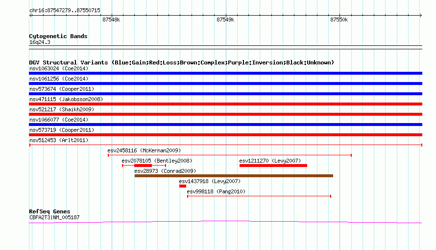Click the 87550k ruler position marker
Image resolution: width=436 pixels, height=250 pixels.
click(x=339, y=20)
